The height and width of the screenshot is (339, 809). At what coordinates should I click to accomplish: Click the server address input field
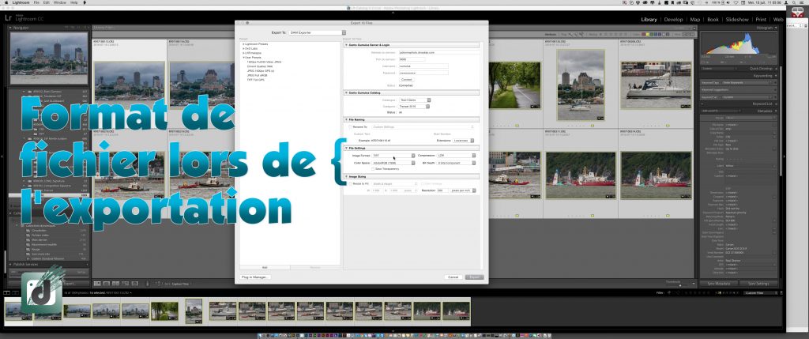tap(439, 53)
